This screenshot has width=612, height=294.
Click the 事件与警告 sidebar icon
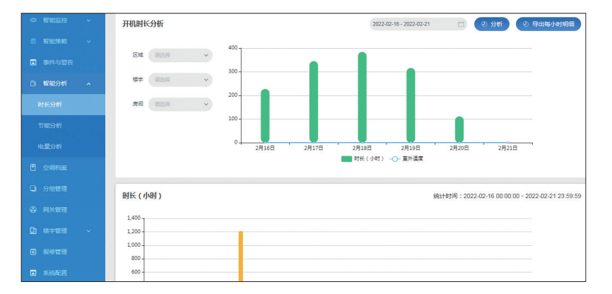click(33, 62)
